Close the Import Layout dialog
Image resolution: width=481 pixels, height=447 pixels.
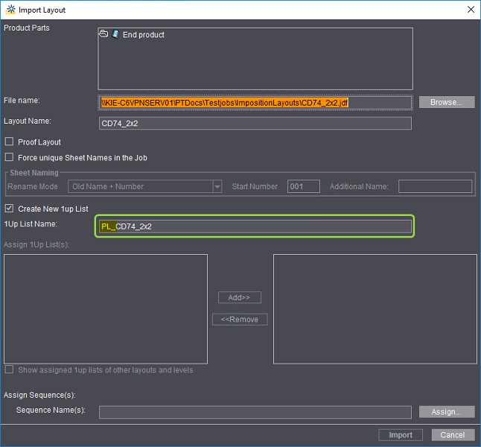[x=470, y=10]
